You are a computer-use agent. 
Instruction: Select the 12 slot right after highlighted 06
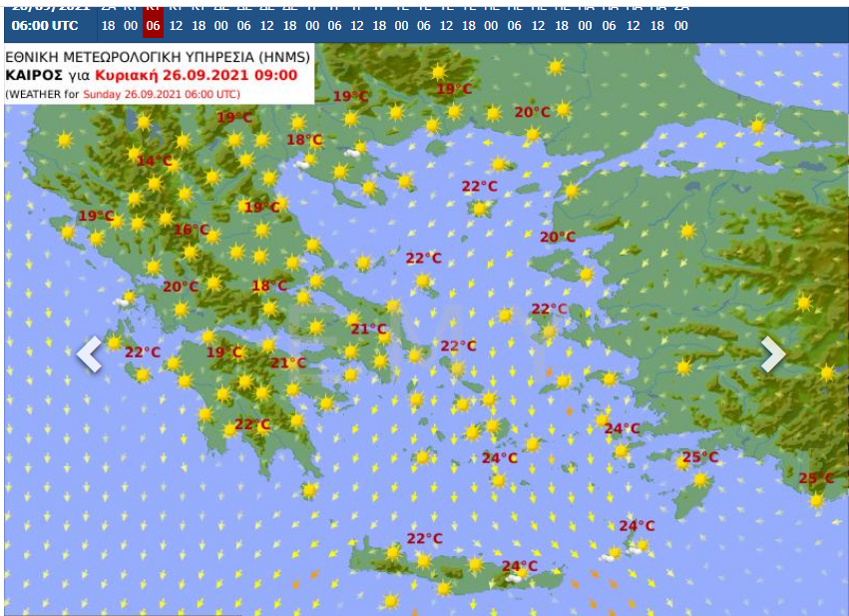[176, 26]
